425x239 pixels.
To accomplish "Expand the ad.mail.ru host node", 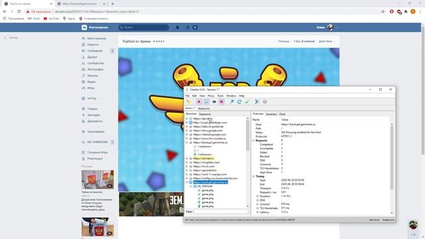I will (x=187, y=158).
